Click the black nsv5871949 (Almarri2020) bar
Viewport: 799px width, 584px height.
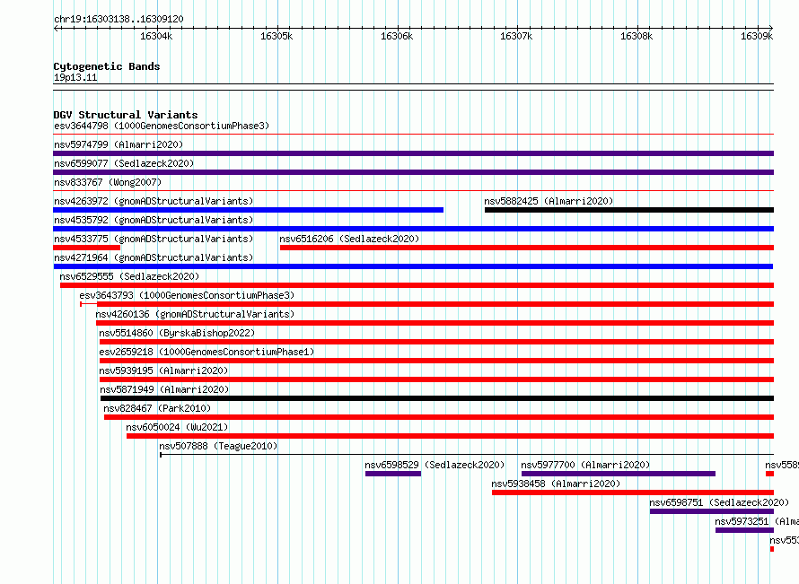click(x=437, y=398)
